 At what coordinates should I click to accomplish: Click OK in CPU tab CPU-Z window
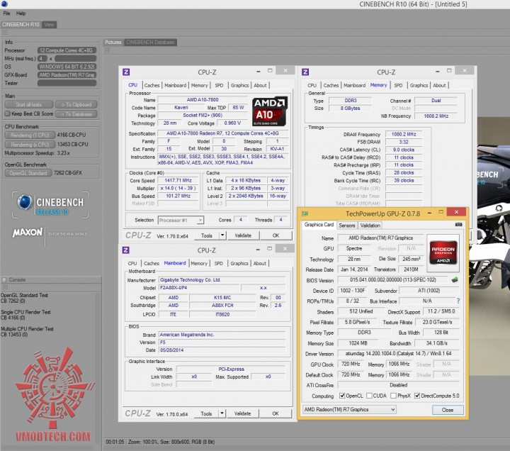(x=276, y=235)
